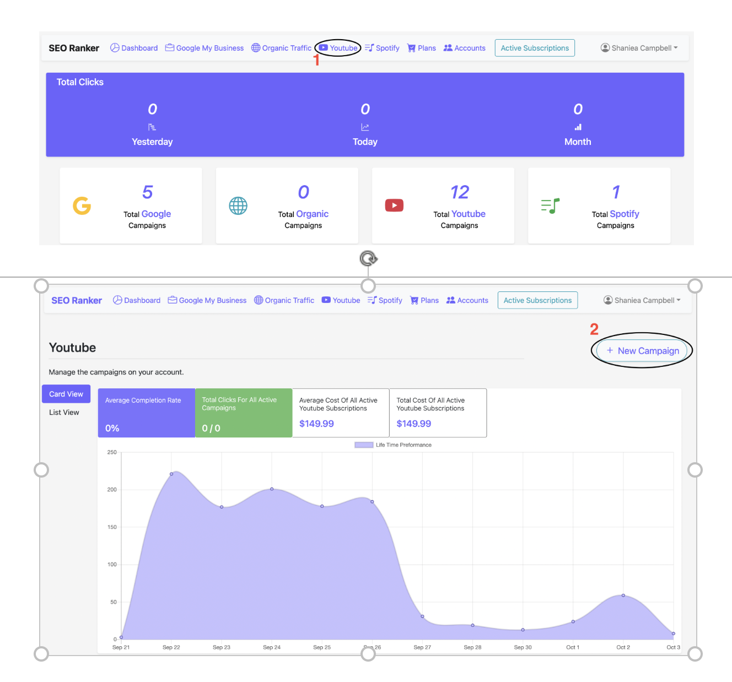Open Shaniea Campbell dropdown in upper navbar
The image size is (732, 682).
click(x=639, y=48)
